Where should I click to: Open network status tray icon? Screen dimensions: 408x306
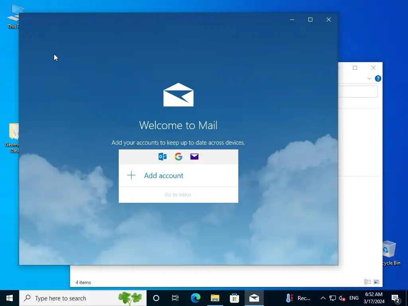point(333,298)
